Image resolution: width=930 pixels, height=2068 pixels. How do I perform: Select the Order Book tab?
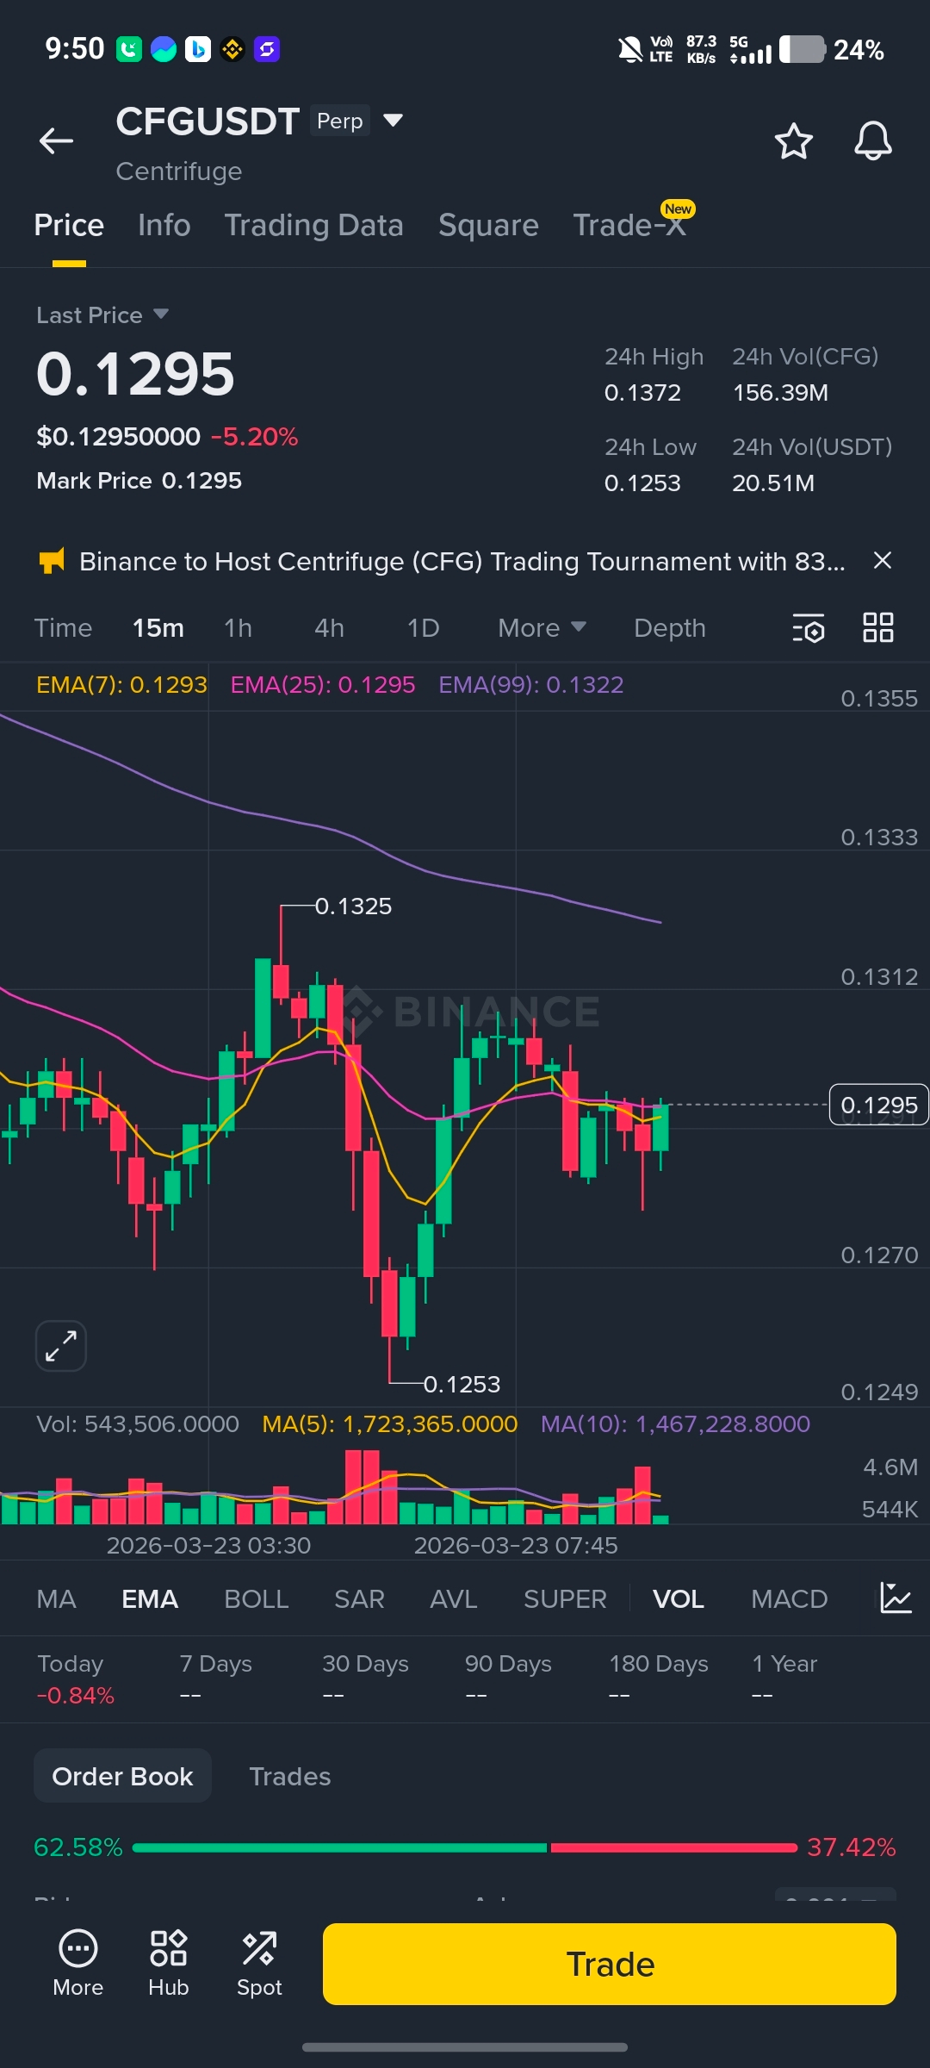[x=122, y=1776]
